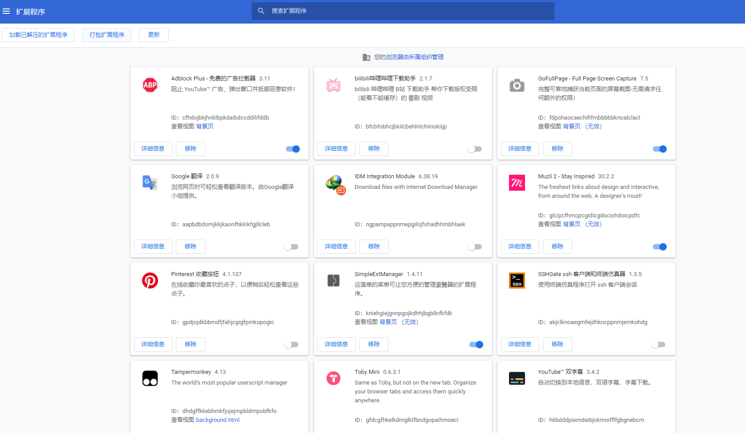This screenshot has width=745, height=433.
Task: Focus the 搜索扩展程序 search field
Action: coord(403,11)
